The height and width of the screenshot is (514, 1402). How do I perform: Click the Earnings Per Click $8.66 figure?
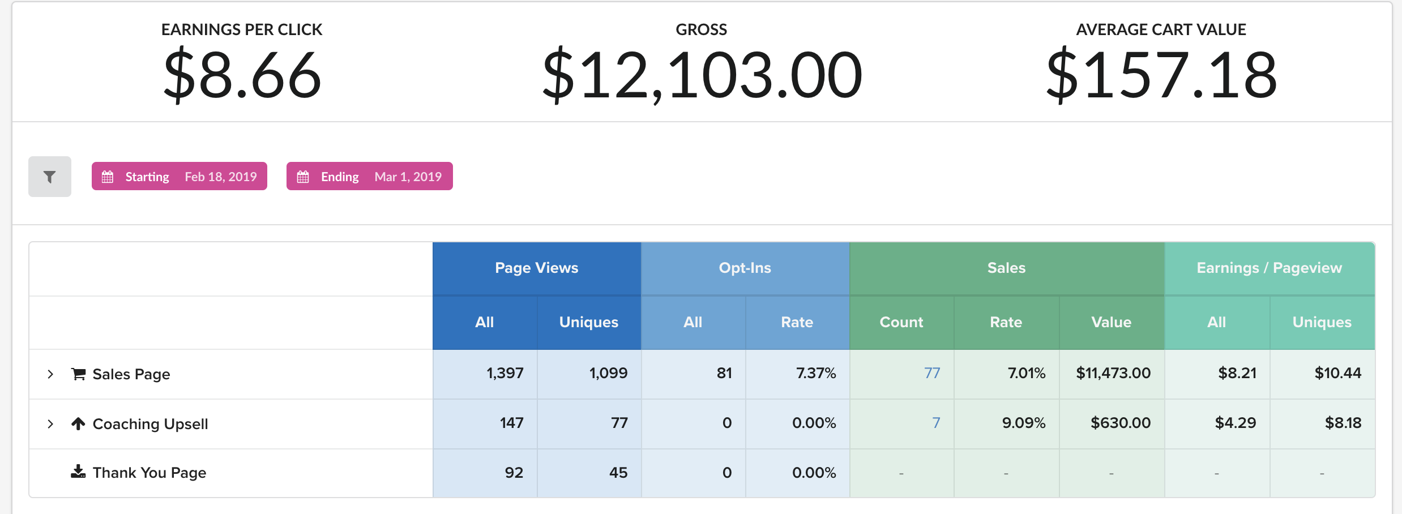point(242,75)
